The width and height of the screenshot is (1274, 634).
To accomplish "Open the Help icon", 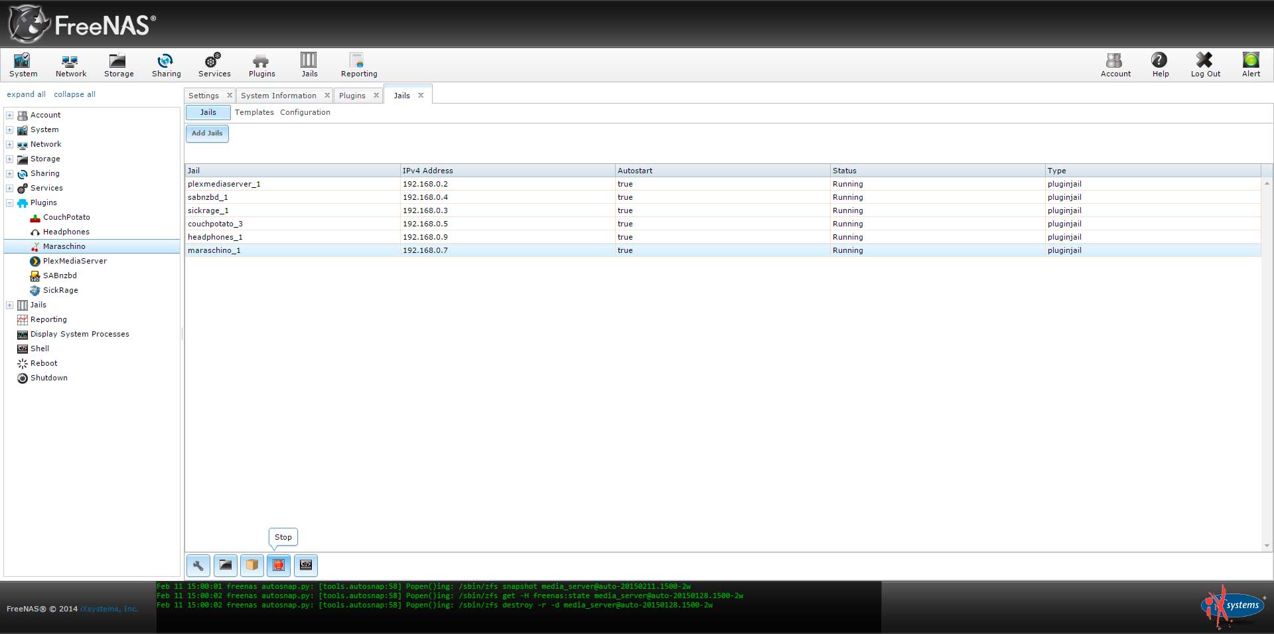I will click(x=1160, y=65).
